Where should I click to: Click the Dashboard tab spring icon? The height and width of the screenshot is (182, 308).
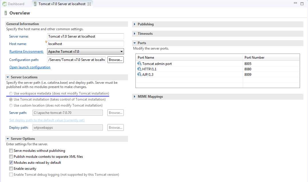click(x=4, y=4)
